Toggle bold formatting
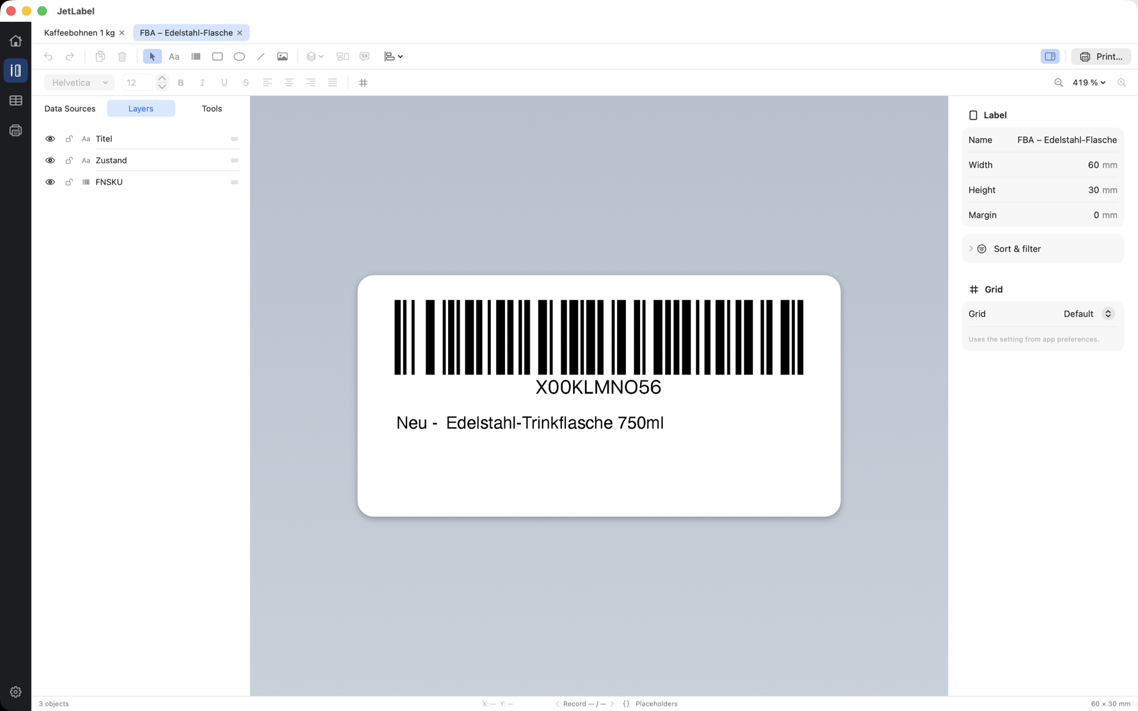This screenshot has height=711, width=1138. tap(181, 82)
